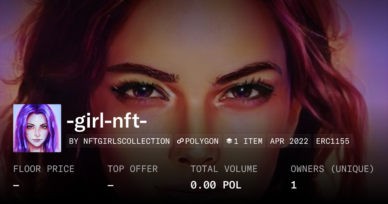Viewport: 388px width, 204px height.
Task: Click the Polygon chain-link icon
Action: [x=180, y=141]
